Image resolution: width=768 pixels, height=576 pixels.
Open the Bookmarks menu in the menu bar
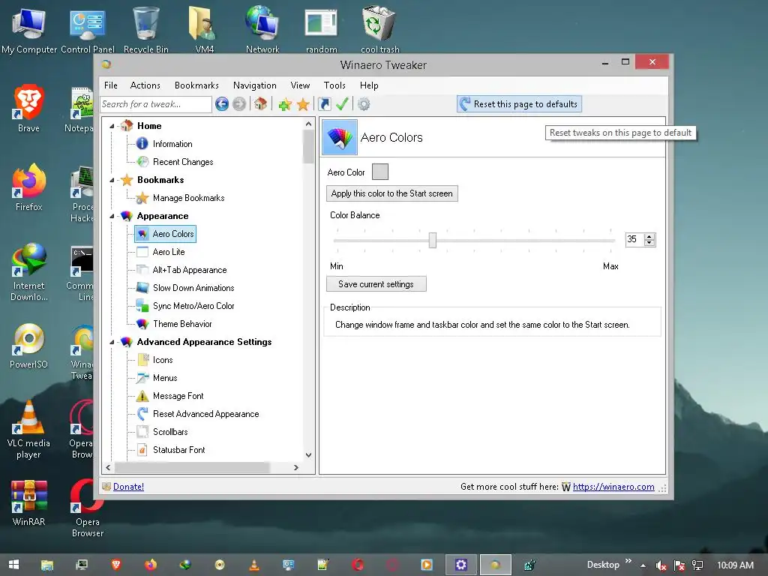tap(196, 85)
